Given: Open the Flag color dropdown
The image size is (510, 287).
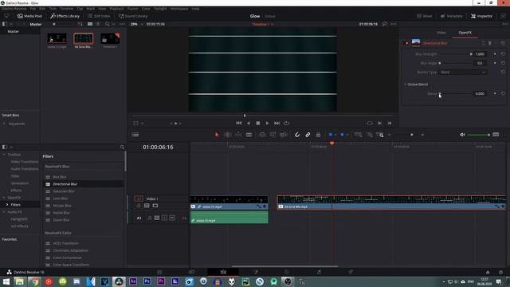Looking at the screenshot, I should point(335,135).
